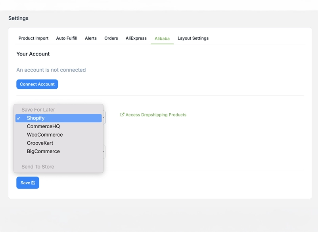
Task: Click the Send To Store group label
Action: (x=38, y=167)
